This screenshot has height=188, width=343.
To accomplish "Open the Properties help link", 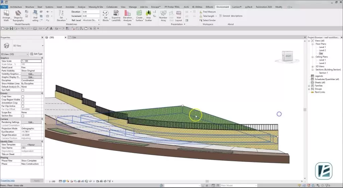I will 8,181.
